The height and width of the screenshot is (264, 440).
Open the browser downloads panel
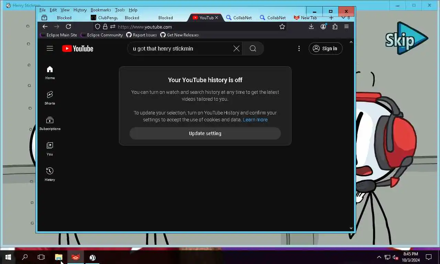tap(311, 26)
